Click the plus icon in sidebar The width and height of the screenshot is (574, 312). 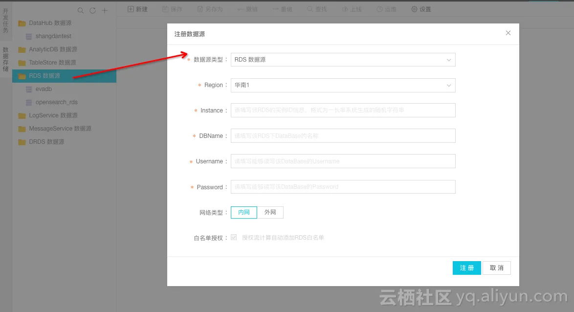(105, 11)
